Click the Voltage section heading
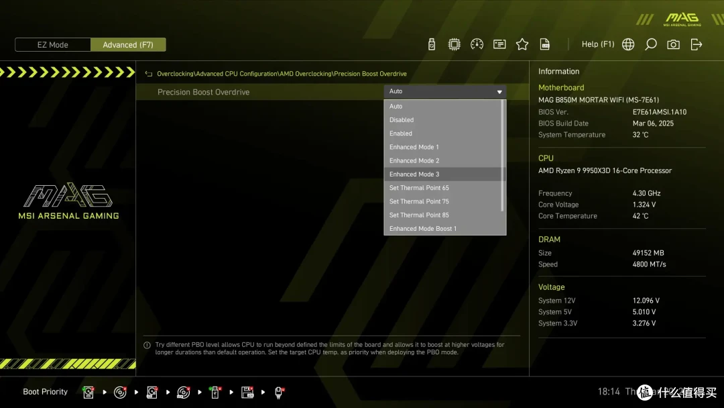The height and width of the screenshot is (408, 724). 551,287
